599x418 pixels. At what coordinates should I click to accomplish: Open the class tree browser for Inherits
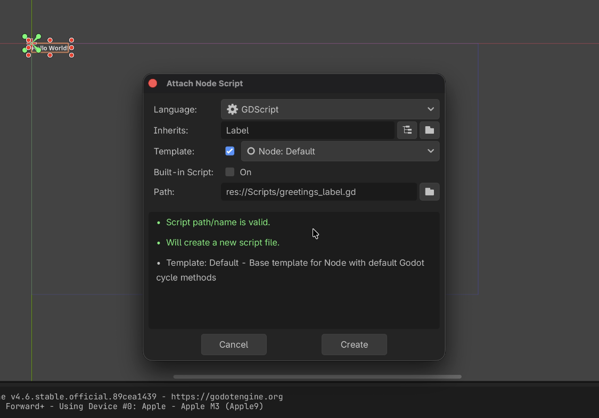pyautogui.click(x=407, y=130)
